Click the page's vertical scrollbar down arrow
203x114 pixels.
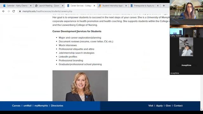(x=202, y=109)
